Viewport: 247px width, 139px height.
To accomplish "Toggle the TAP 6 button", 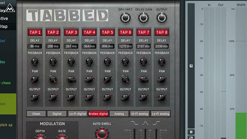I will [125, 32].
